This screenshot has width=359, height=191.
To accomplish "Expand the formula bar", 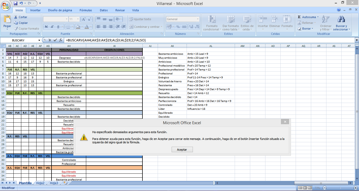I will [357, 40].
